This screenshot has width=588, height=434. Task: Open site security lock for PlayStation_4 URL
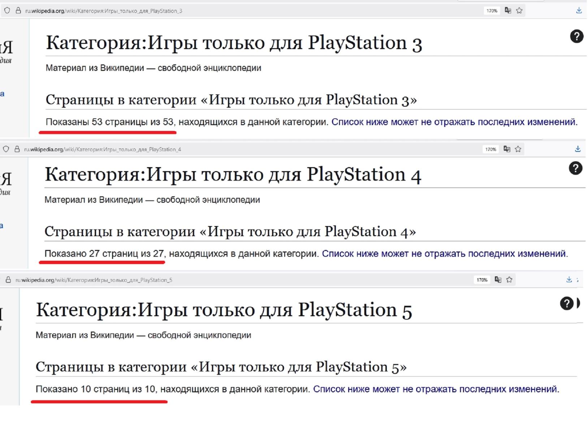17,149
